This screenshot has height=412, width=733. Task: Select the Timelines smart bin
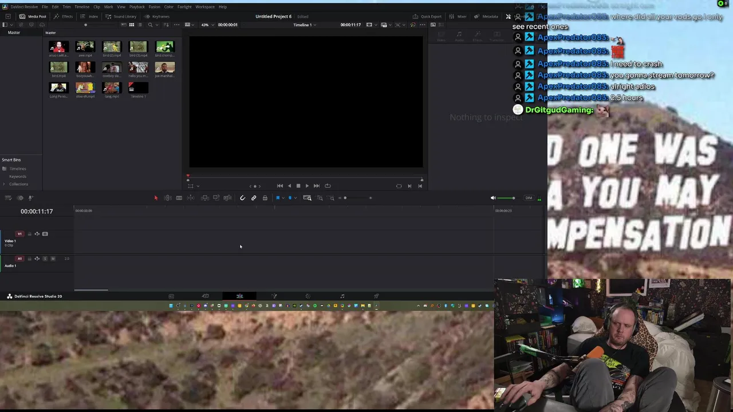tap(18, 169)
